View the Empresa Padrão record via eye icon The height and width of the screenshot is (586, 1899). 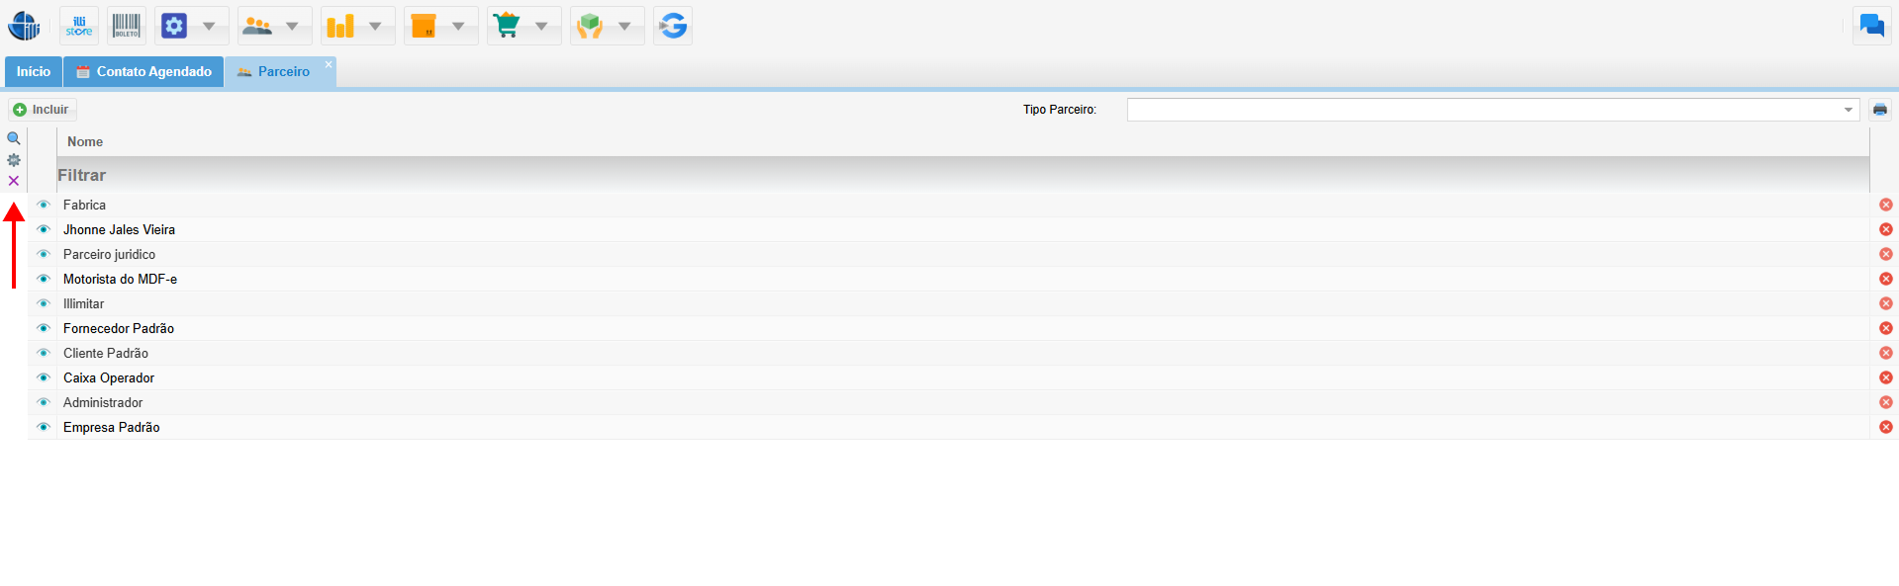pos(44,427)
